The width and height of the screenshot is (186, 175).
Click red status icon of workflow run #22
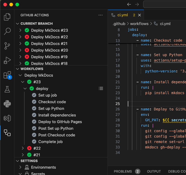point(29,148)
